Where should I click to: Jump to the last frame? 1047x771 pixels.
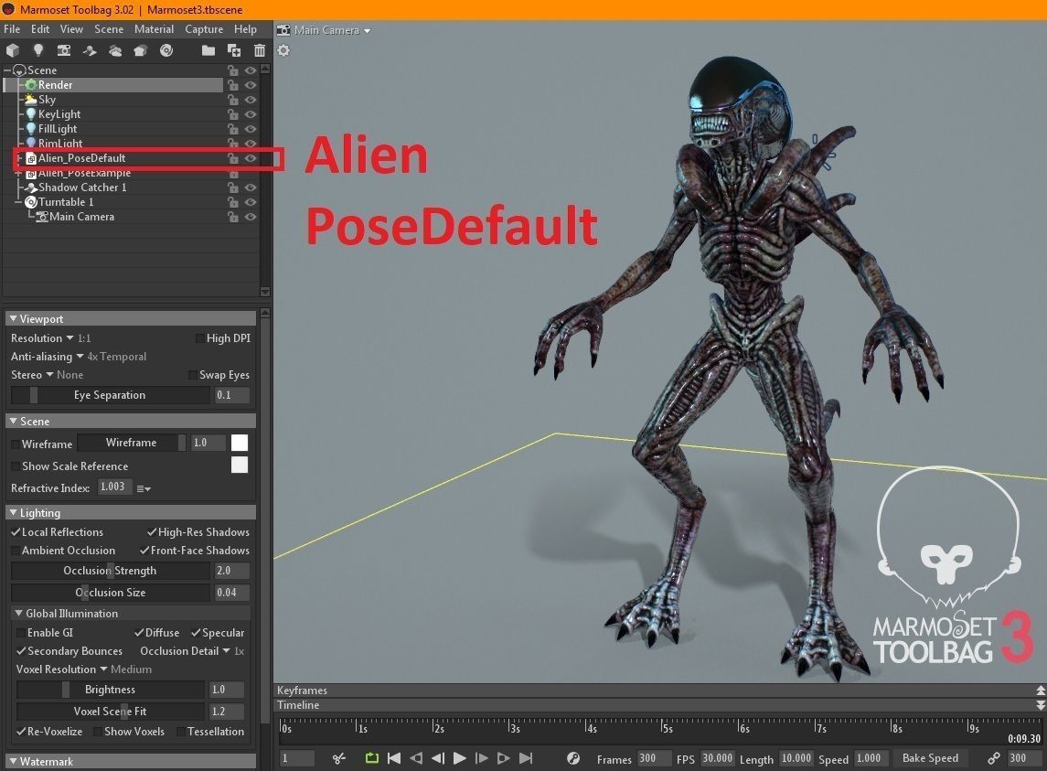click(526, 757)
